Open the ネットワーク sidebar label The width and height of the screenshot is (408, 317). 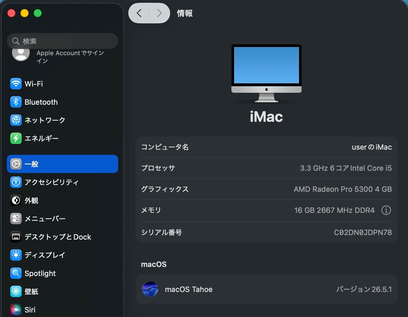click(x=45, y=120)
